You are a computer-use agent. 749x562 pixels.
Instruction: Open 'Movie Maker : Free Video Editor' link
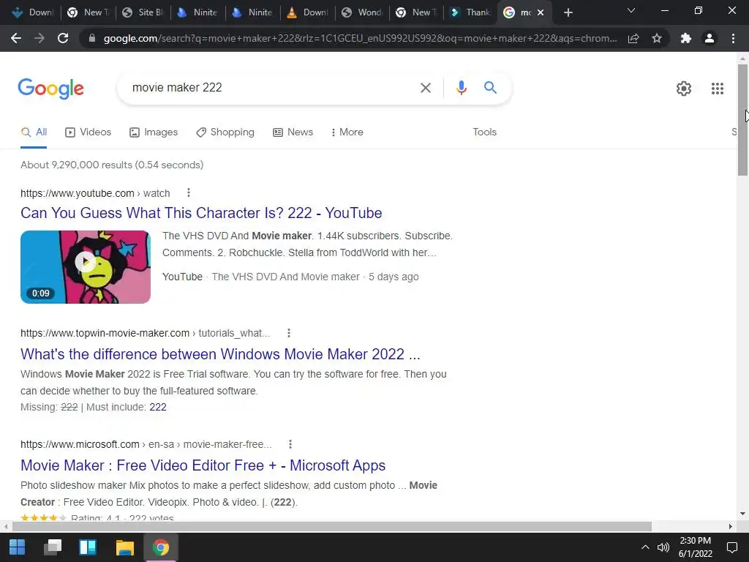pos(203,465)
